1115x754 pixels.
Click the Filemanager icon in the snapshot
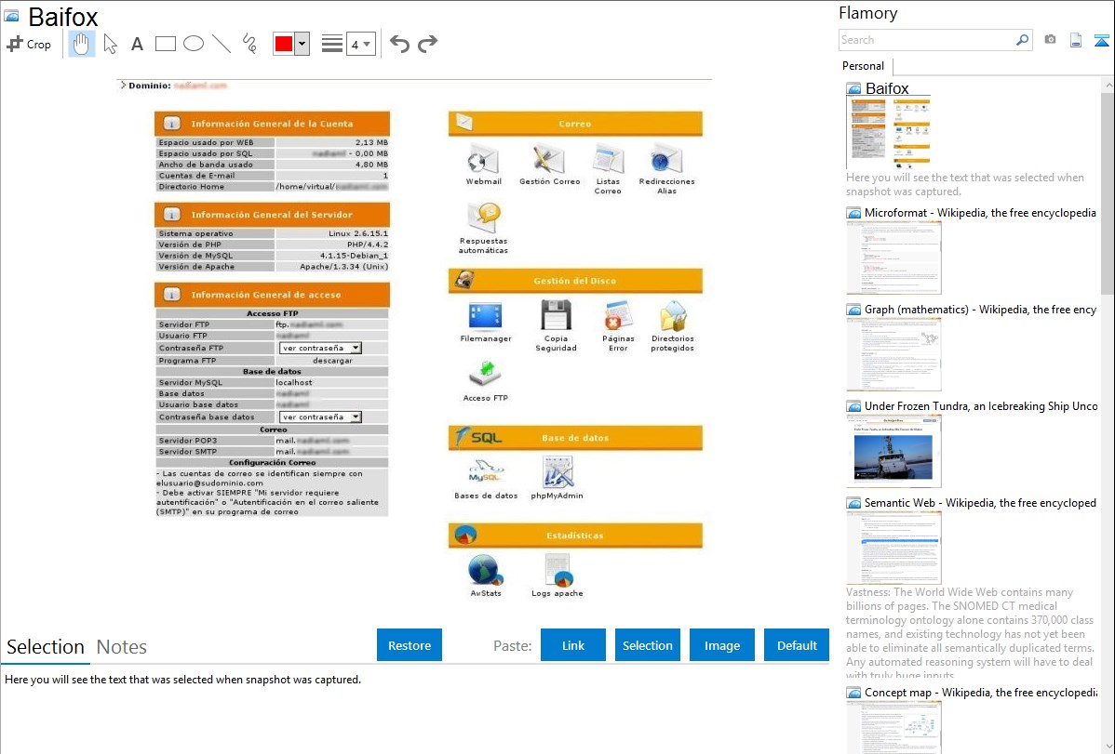pyautogui.click(x=486, y=317)
